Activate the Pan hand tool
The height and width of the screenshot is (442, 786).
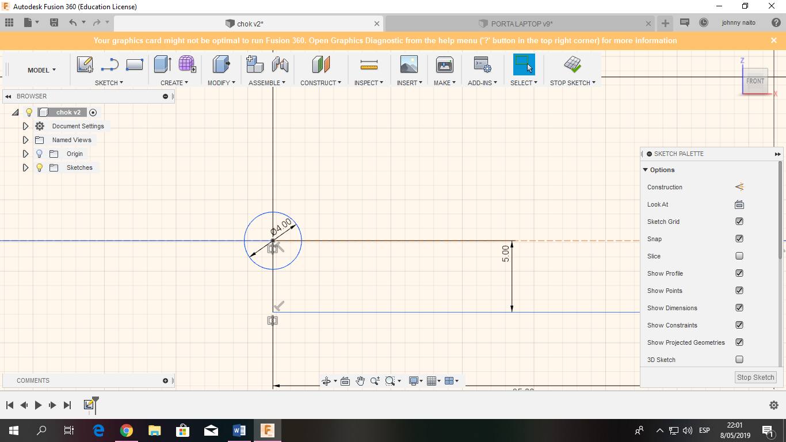361,381
